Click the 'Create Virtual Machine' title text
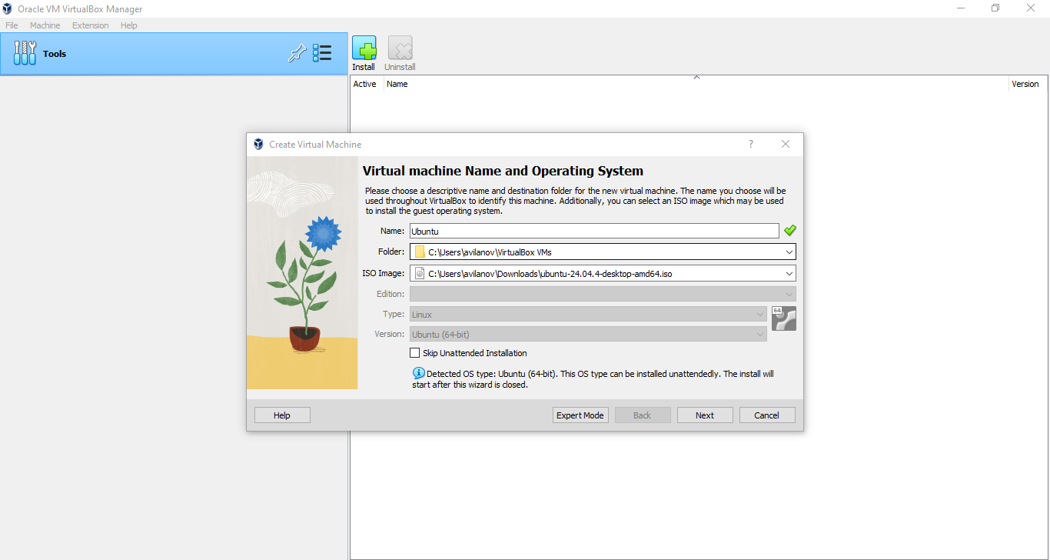The image size is (1050, 560). 315,145
